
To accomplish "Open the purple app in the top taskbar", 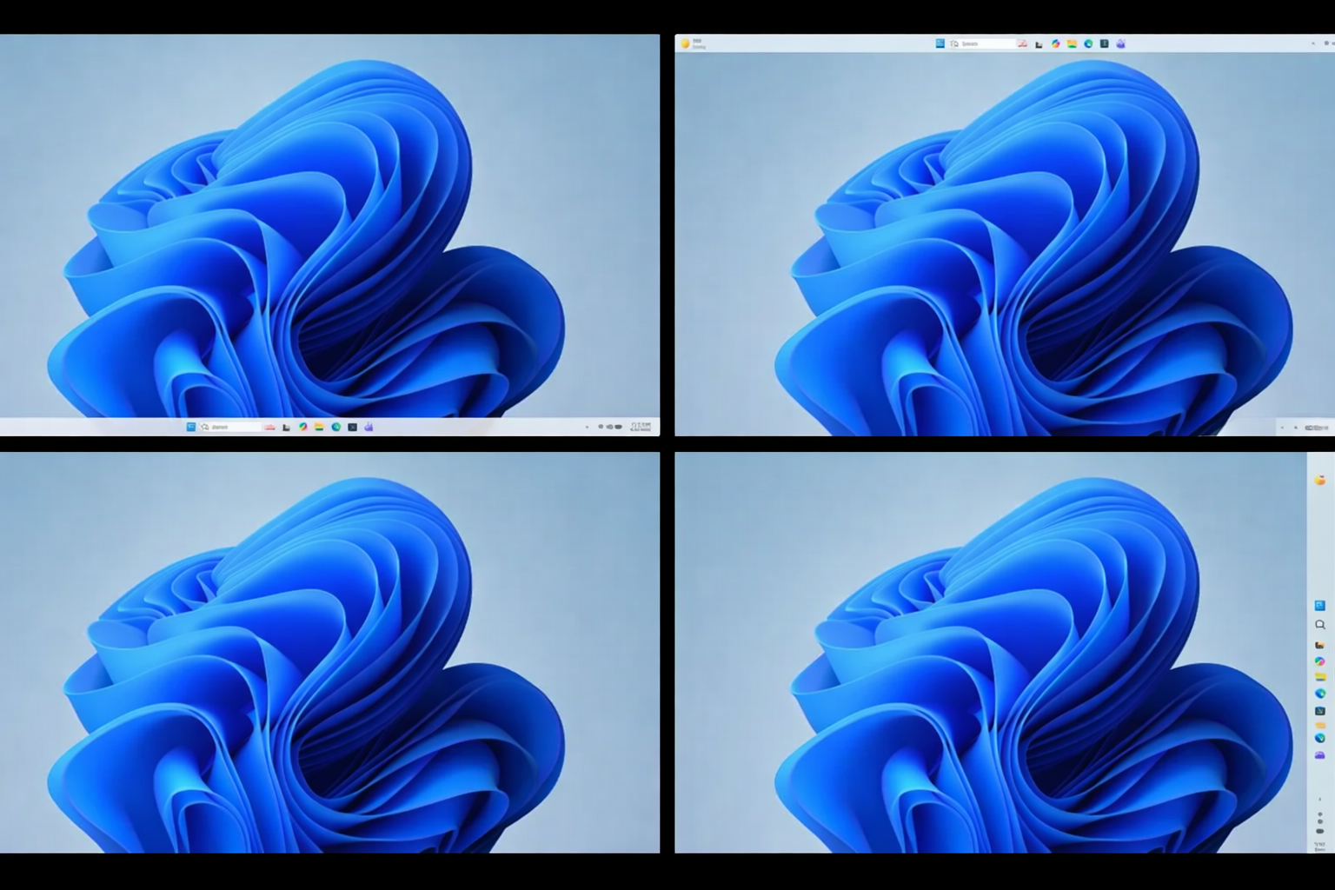I will (1120, 43).
